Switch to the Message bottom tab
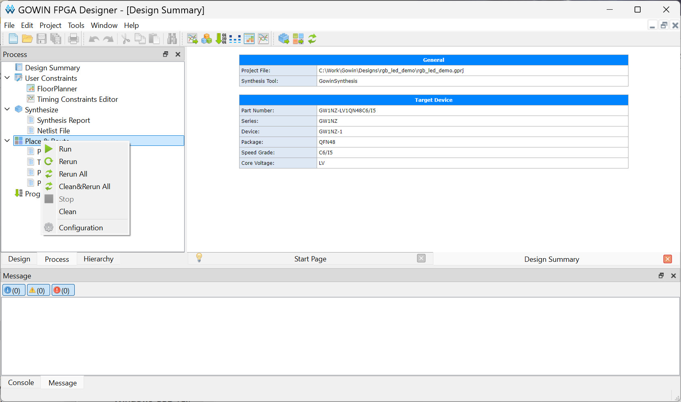The width and height of the screenshot is (681, 402). 63,383
